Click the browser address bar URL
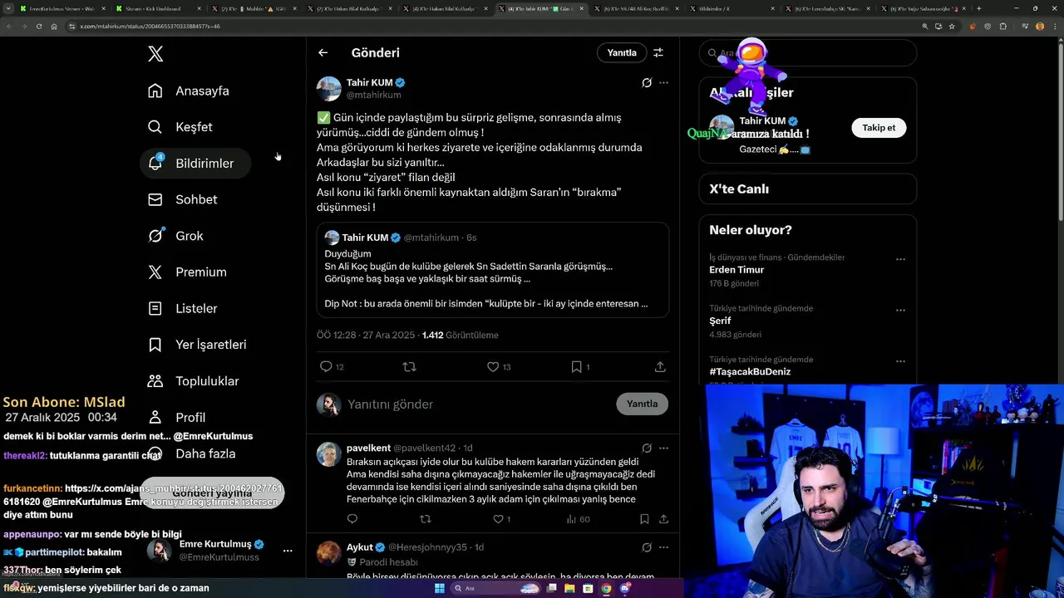 (150, 26)
